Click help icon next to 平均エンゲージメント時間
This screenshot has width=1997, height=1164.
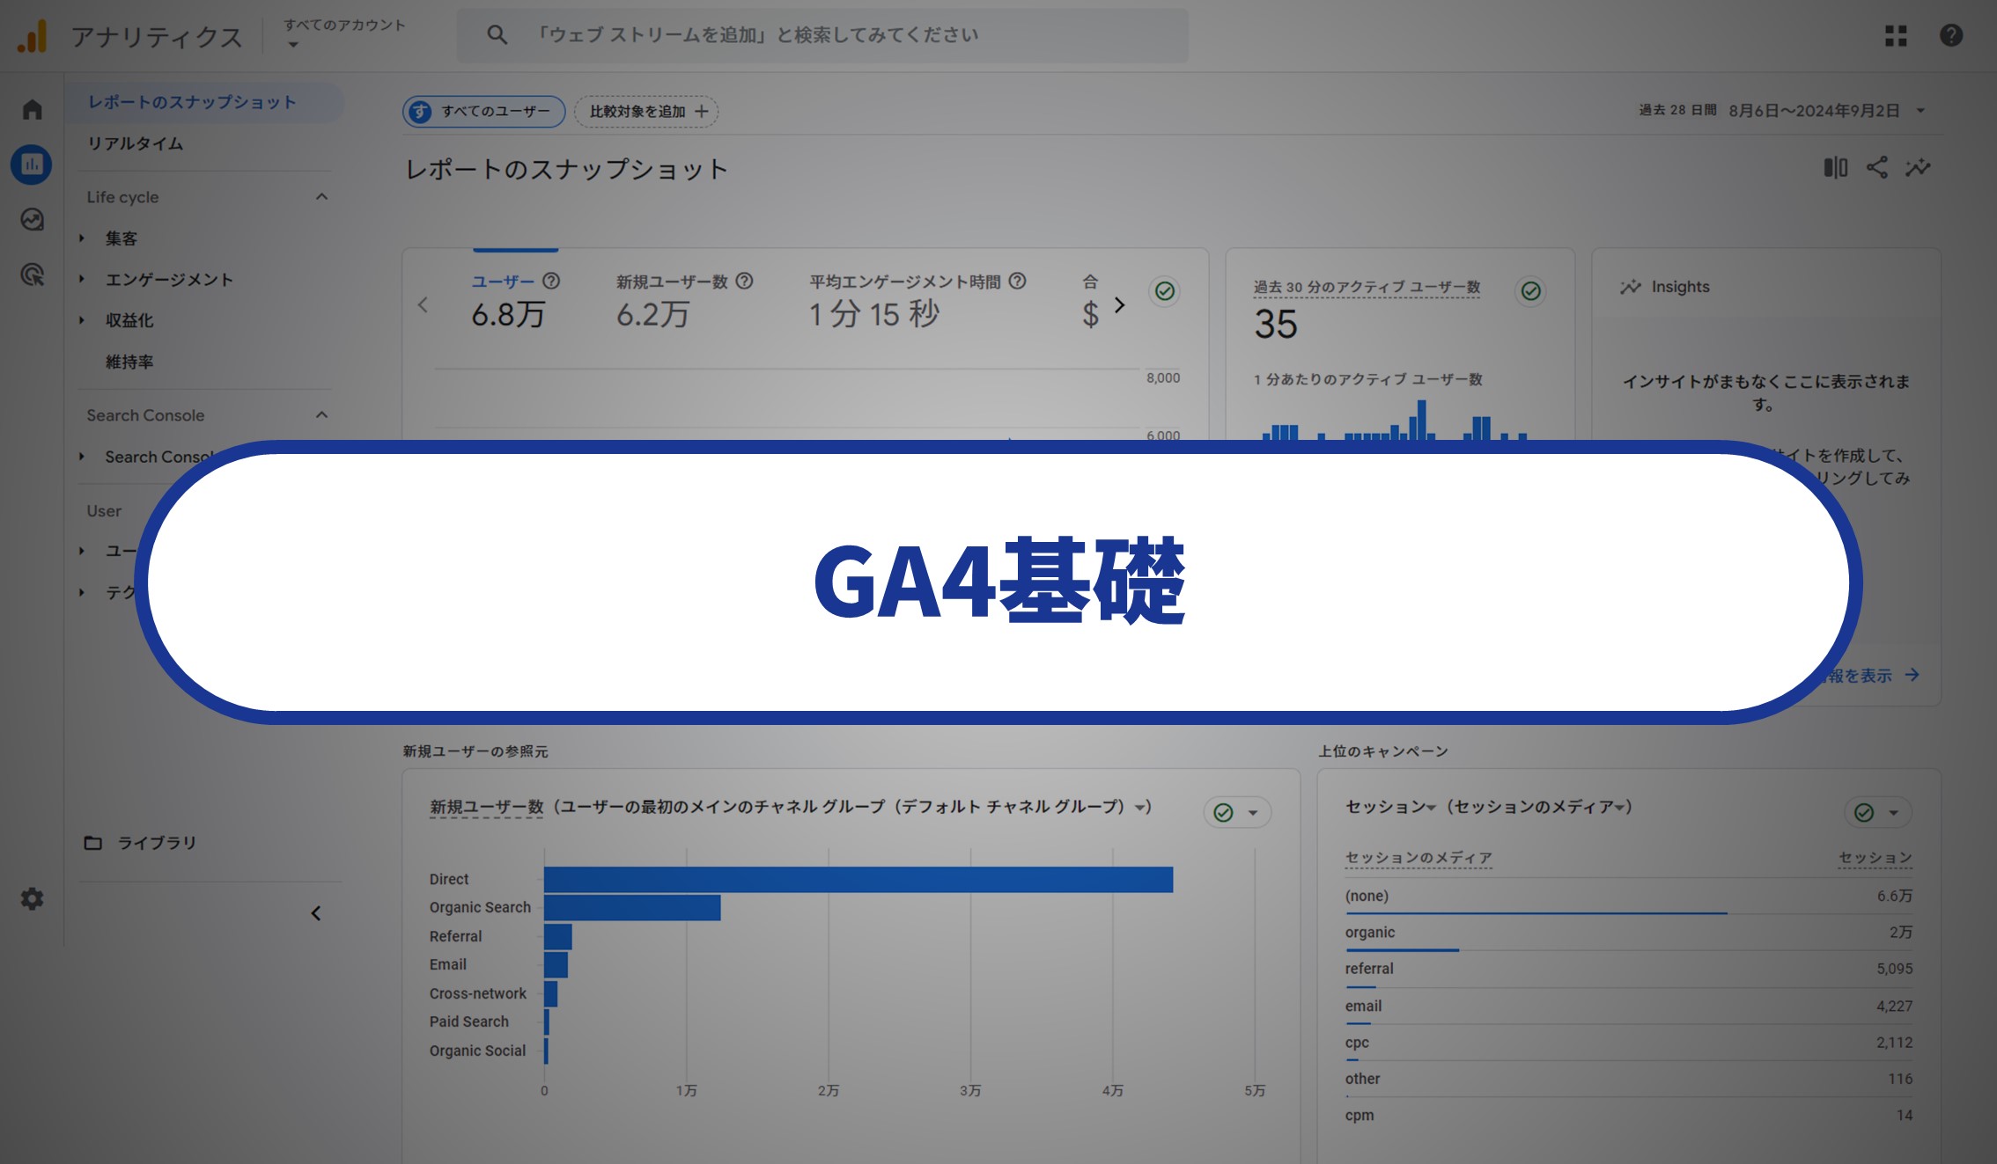coord(1017,281)
